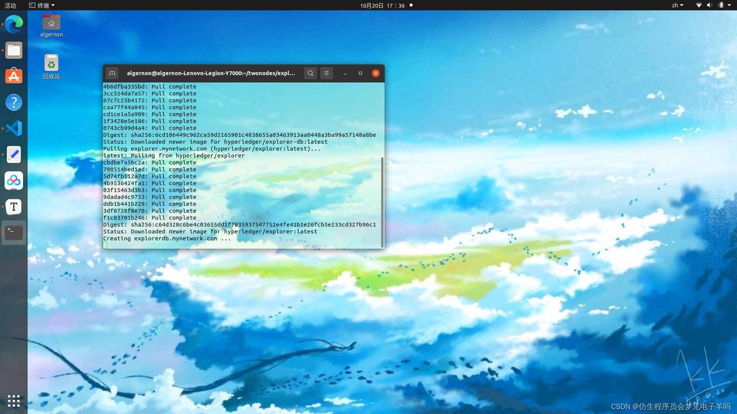Image resolution: width=737 pixels, height=414 pixels.
Task: Open 活动 activities overview
Action: tap(10, 5)
